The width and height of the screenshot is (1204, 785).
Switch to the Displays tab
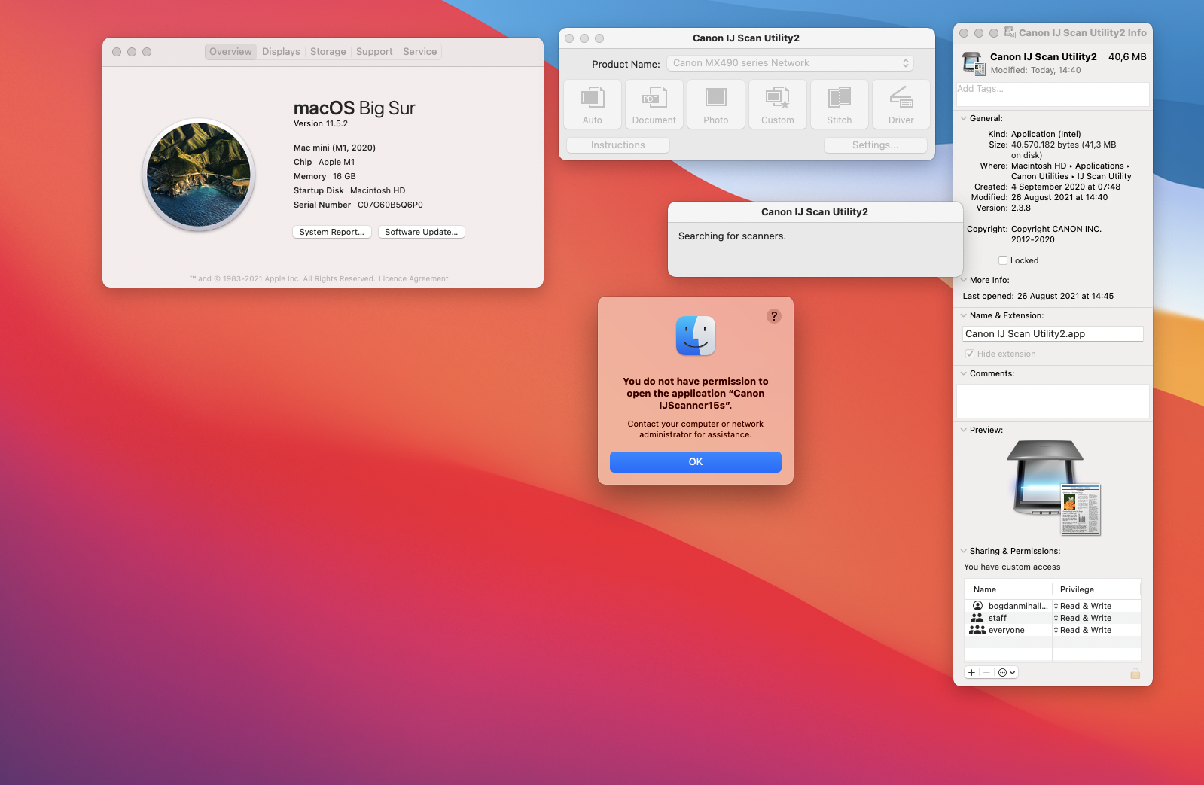tap(281, 51)
